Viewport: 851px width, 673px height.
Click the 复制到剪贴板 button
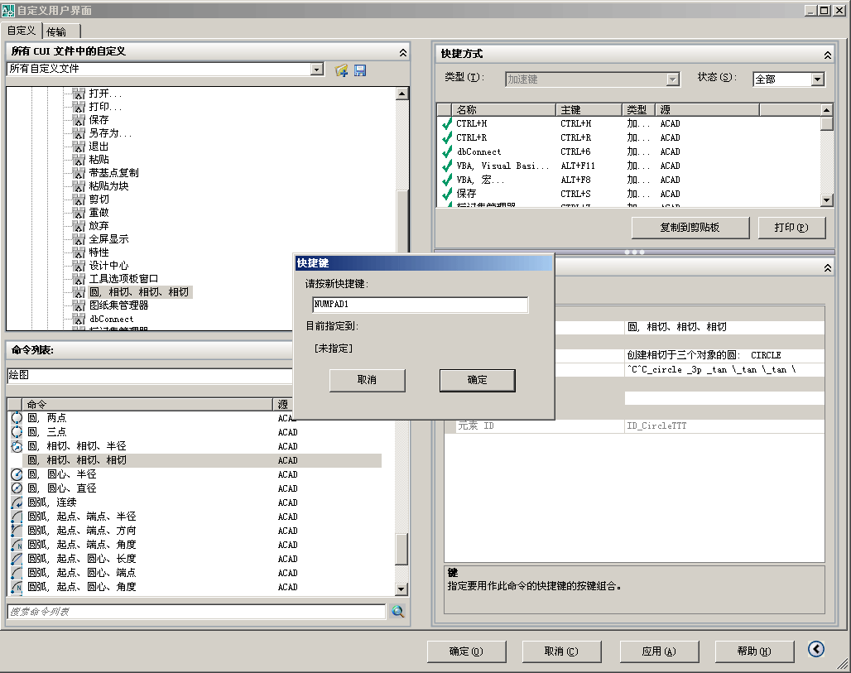(690, 228)
